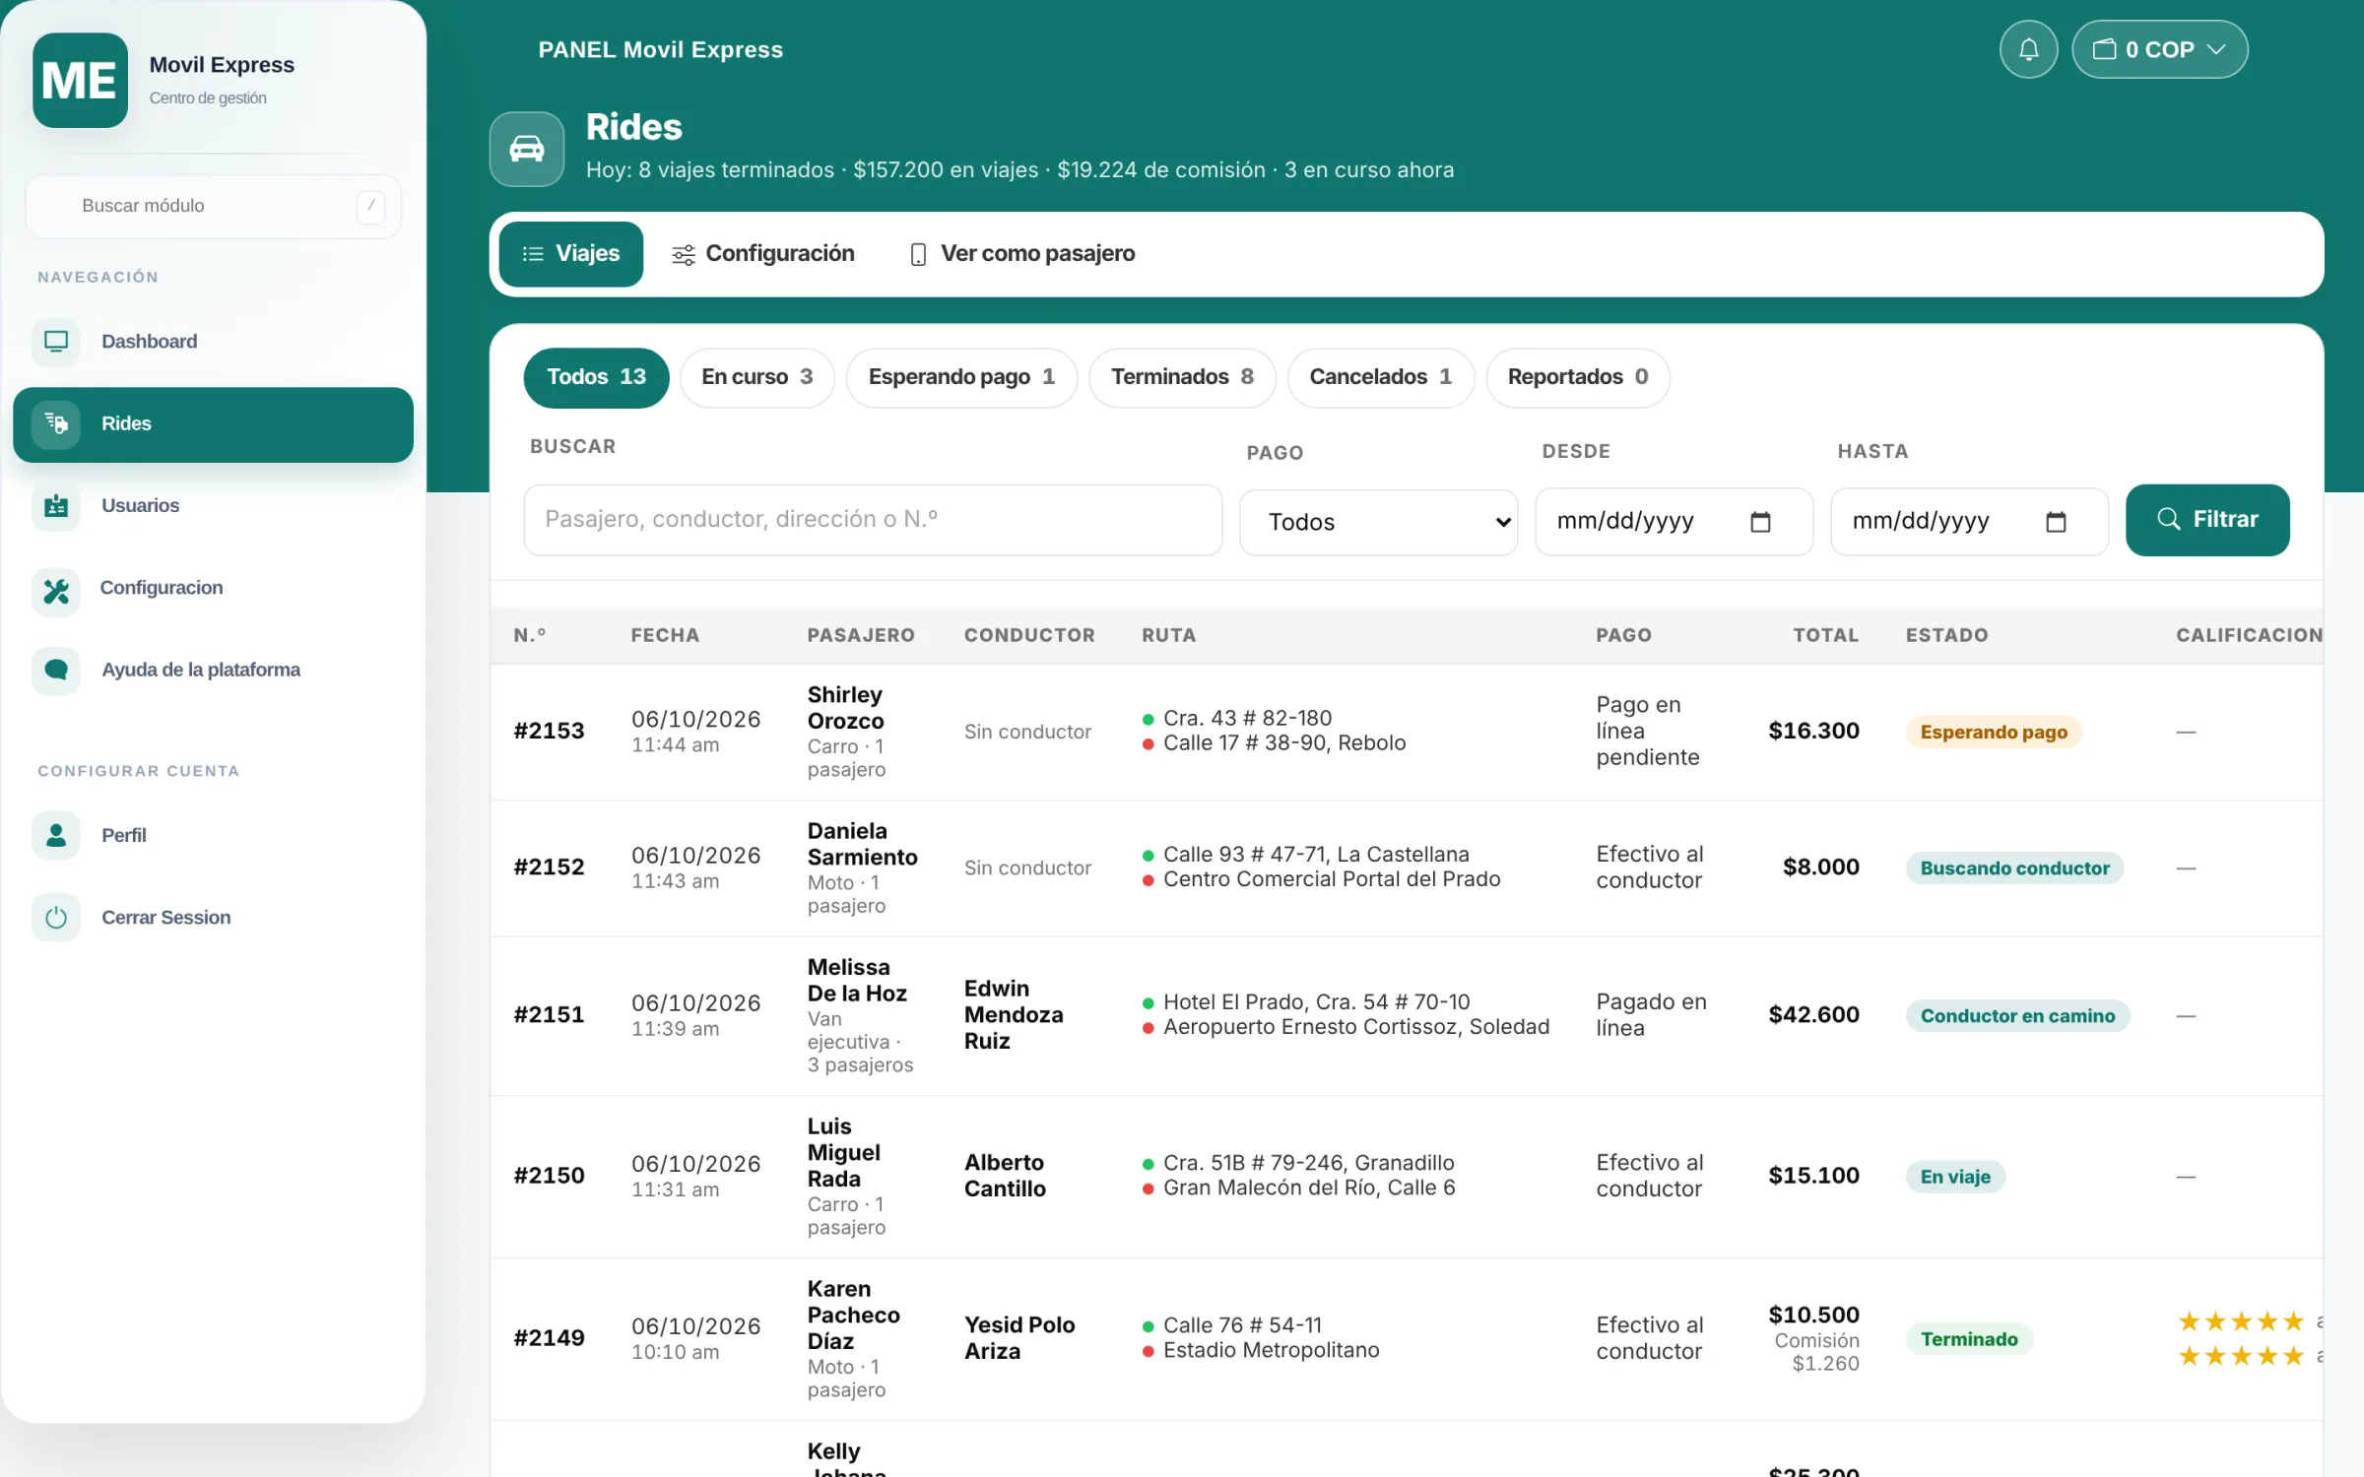Switch to the Viajes tab

pos(570,254)
